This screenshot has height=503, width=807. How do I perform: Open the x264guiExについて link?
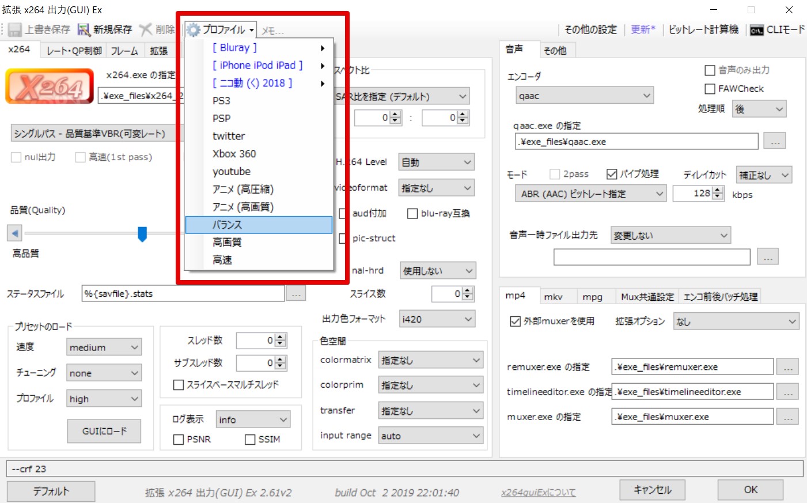tap(538, 493)
